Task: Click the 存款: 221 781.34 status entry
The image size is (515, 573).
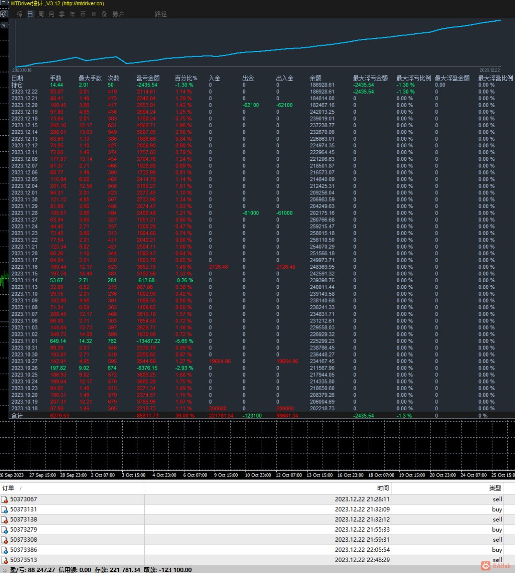Action: [117, 570]
